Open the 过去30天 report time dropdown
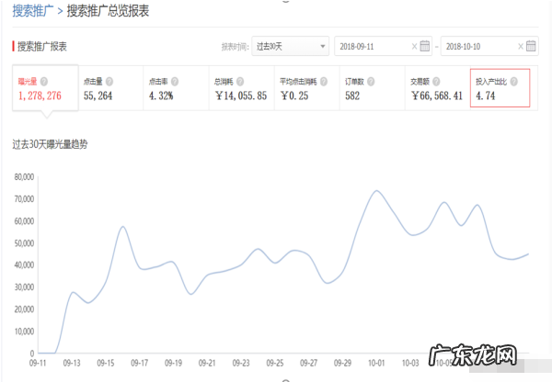 click(290, 46)
